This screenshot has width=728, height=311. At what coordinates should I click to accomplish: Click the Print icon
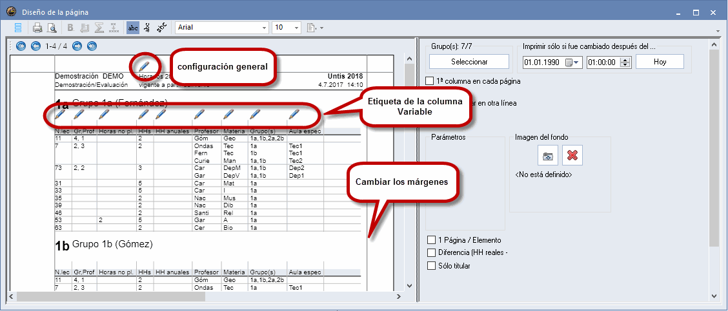(x=37, y=28)
